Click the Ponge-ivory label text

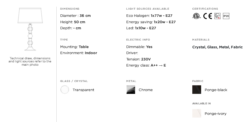[216, 113]
